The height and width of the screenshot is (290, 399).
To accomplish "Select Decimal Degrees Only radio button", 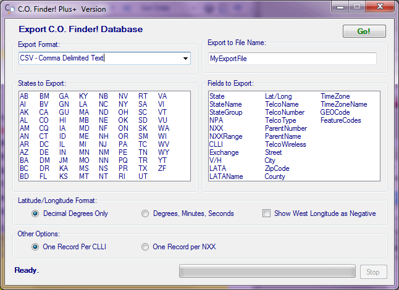I will (35, 213).
